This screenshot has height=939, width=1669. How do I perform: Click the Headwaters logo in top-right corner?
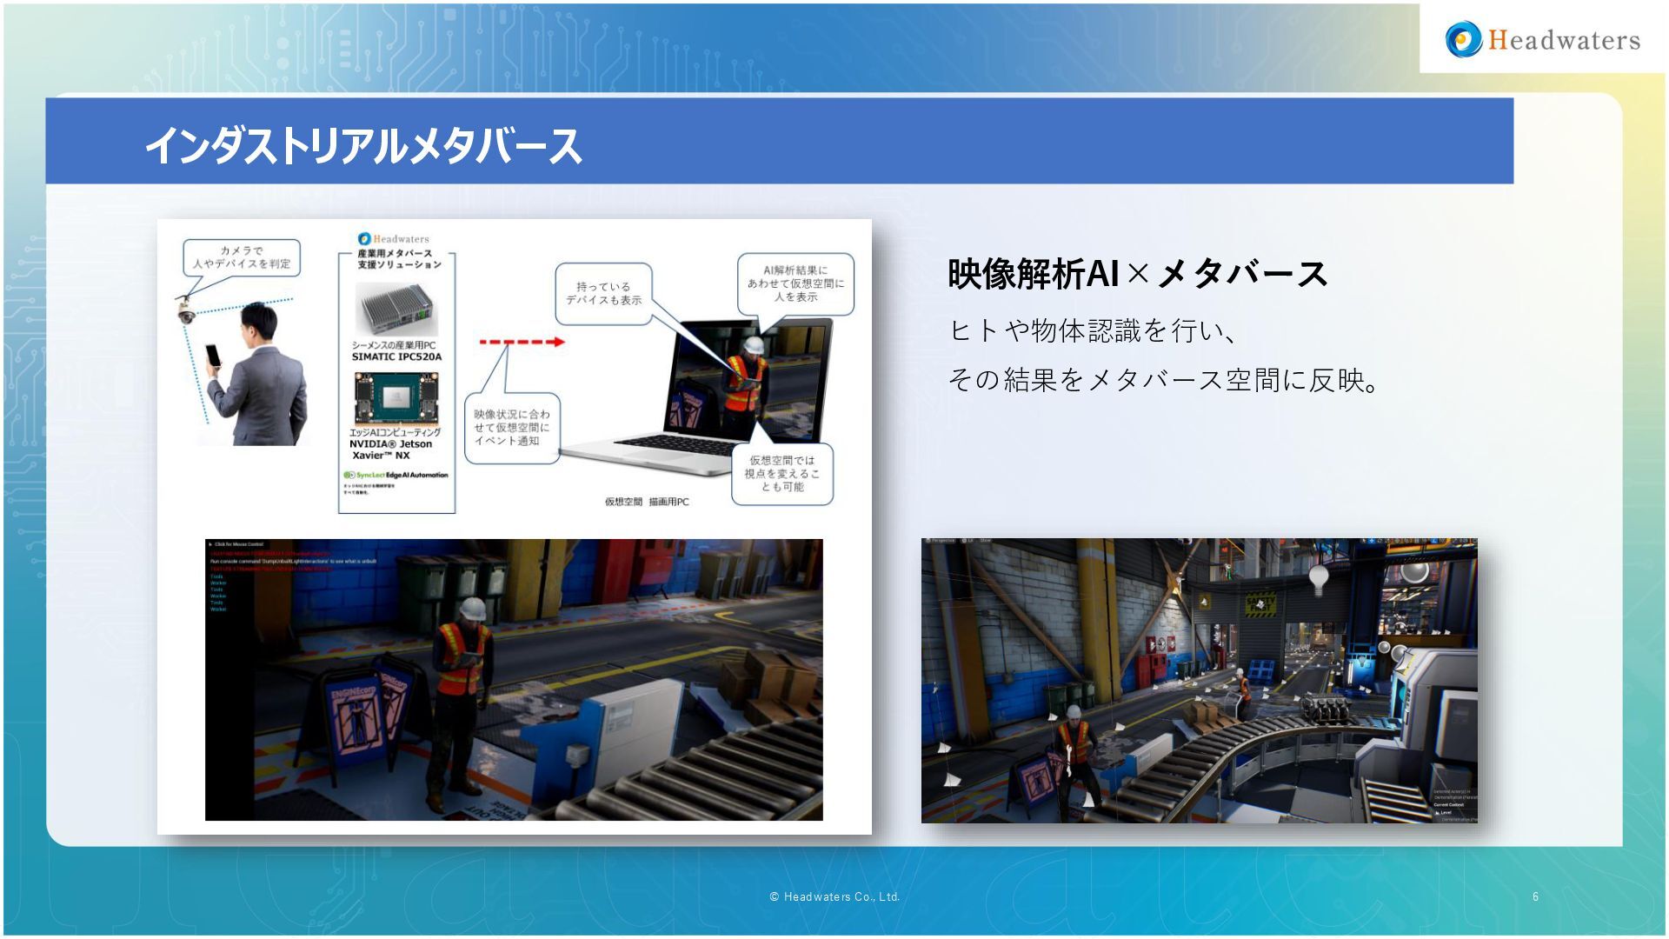click(x=1542, y=40)
